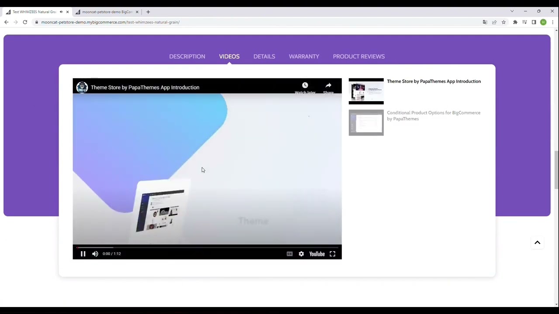The height and width of the screenshot is (314, 559).
Task: Open a new browser tab
Action: pos(148,12)
